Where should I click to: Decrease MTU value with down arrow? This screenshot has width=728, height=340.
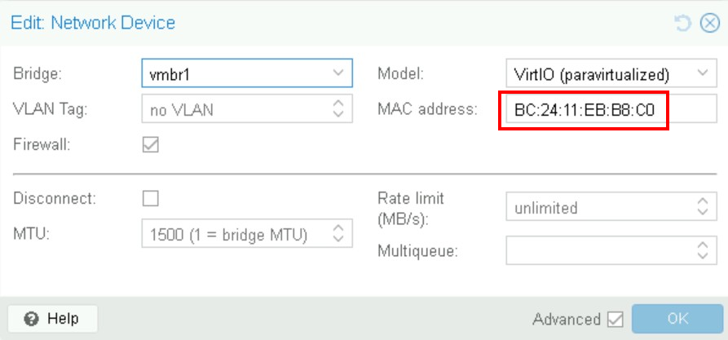[x=338, y=238]
